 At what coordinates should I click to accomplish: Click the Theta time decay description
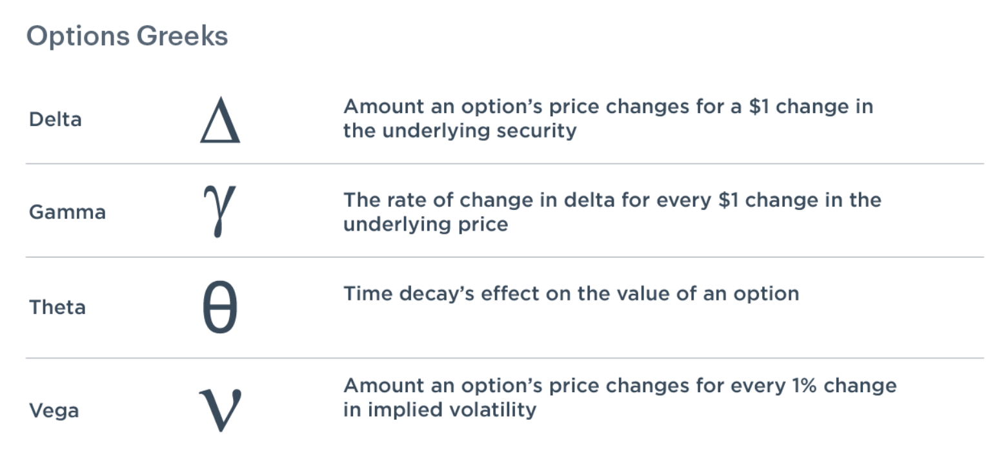570,294
